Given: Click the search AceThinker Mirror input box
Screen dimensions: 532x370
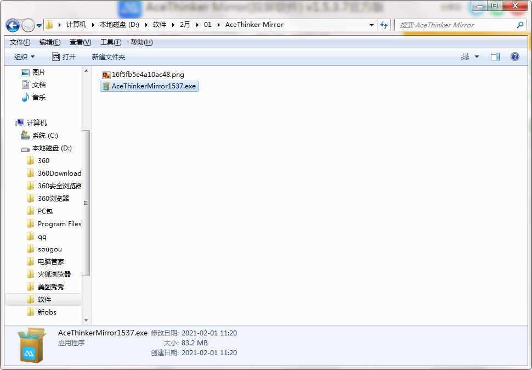Looking at the screenshot, I should (454, 25).
